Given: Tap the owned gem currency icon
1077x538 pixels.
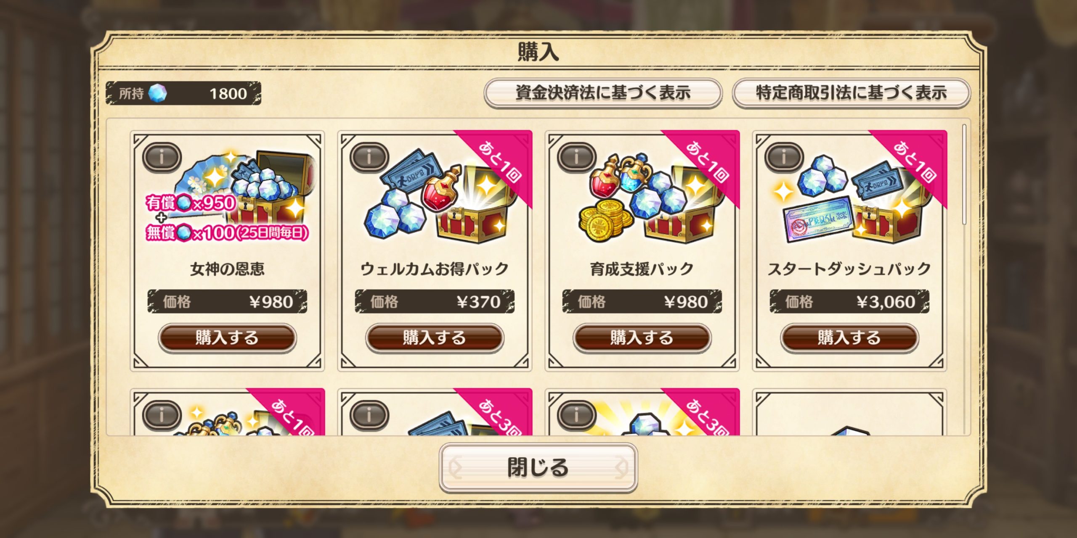Looking at the screenshot, I should pos(158,93).
